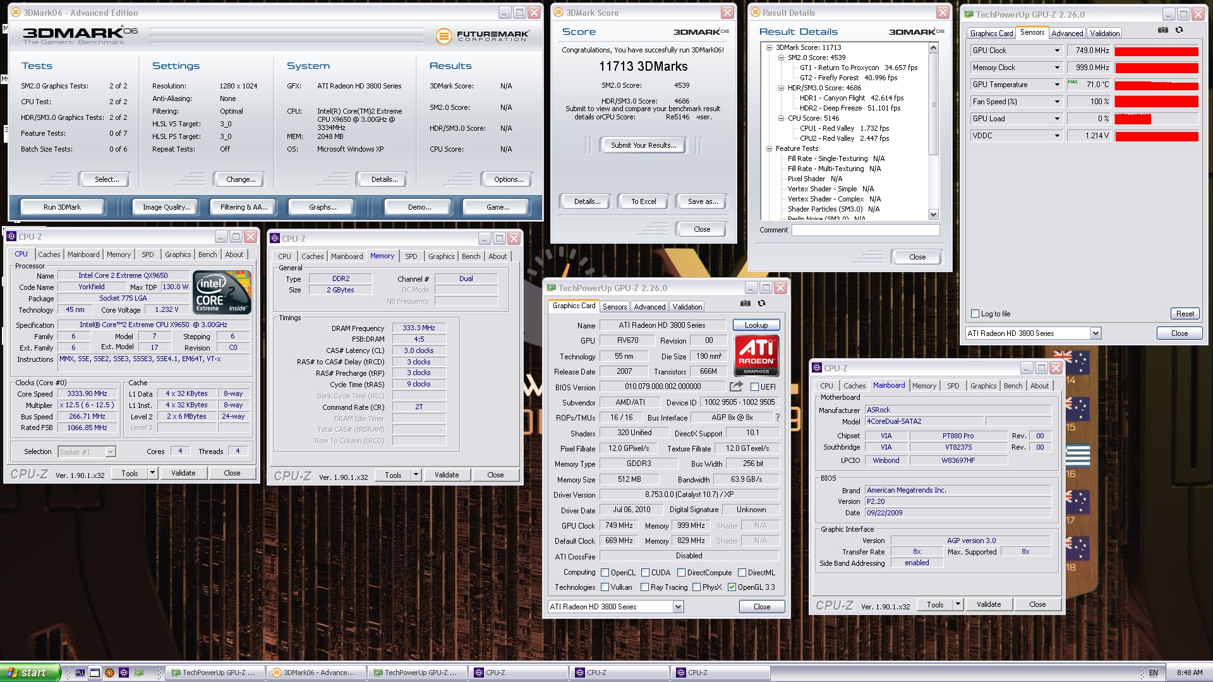
Task: Click the Bus Interface question mark icon
Action: pos(777,417)
